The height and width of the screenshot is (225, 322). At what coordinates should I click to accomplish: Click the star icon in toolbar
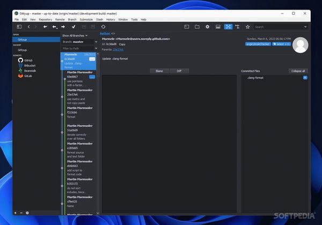247,26
